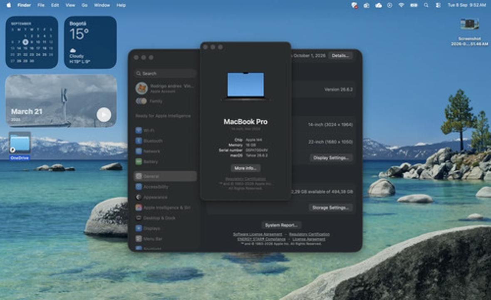Close the About This Mac window
491x300 pixels.
pyautogui.click(x=206, y=47)
